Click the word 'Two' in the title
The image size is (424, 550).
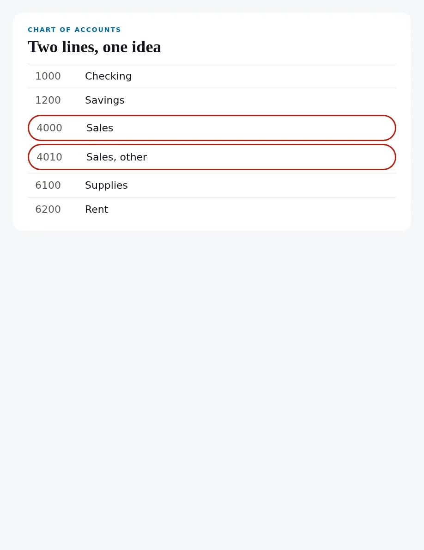(42, 47)
